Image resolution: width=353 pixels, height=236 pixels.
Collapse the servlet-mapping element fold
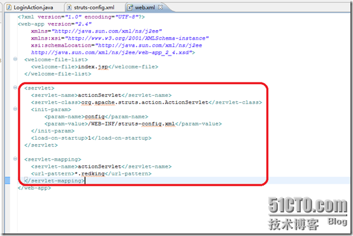pos(15,159)
